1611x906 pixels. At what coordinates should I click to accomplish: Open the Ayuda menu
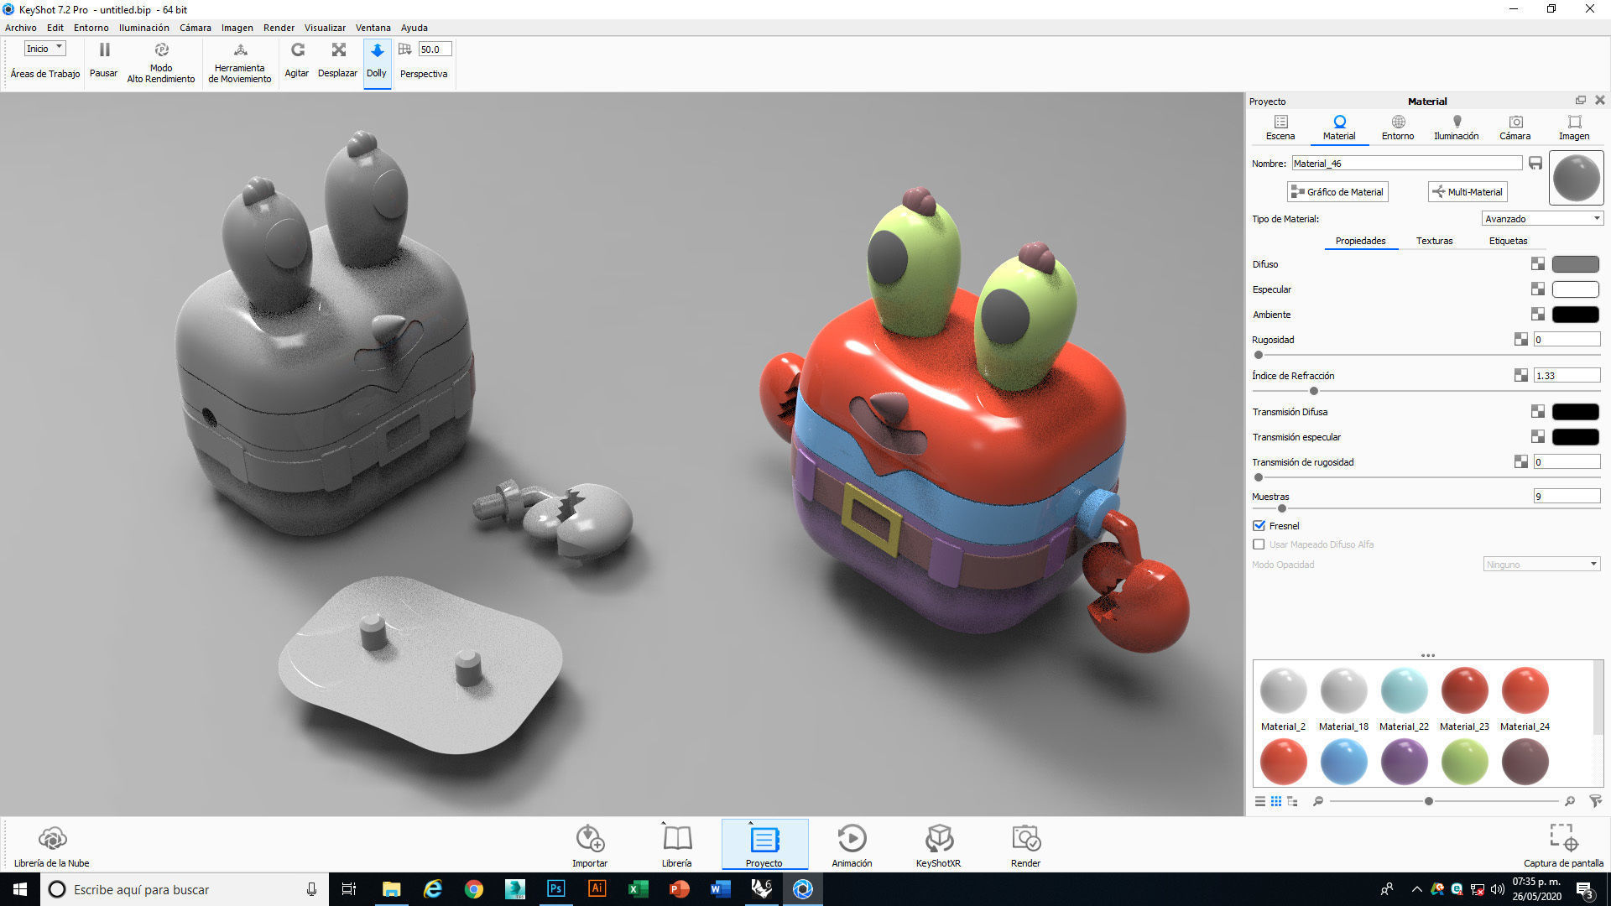tap(414, 28)
